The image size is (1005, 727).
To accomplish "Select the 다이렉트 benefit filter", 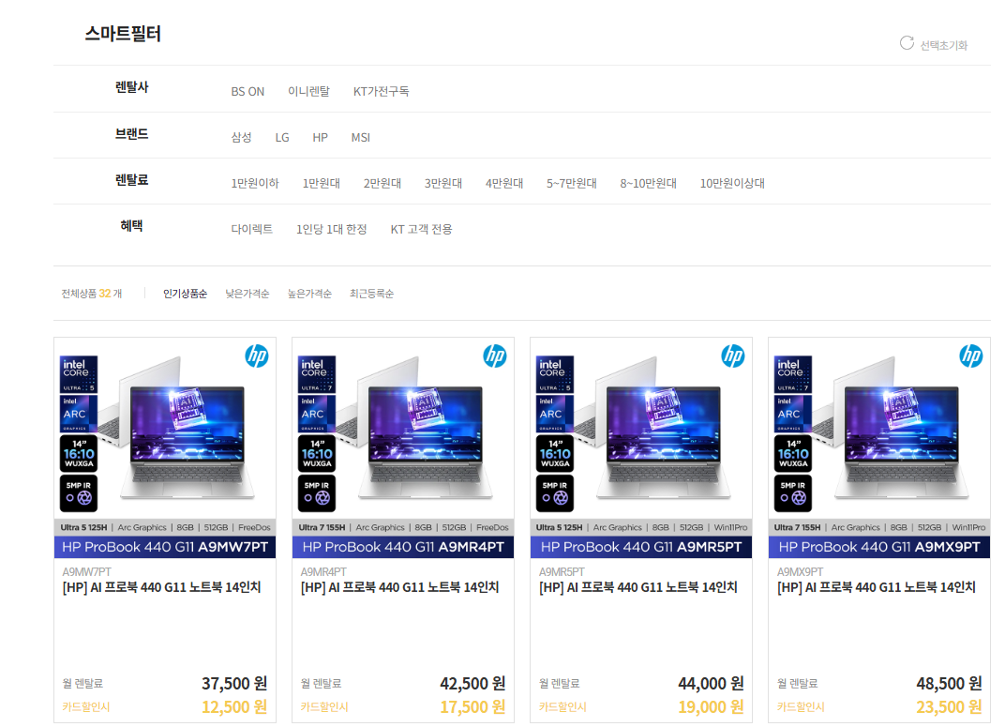I will coord(251,229).
